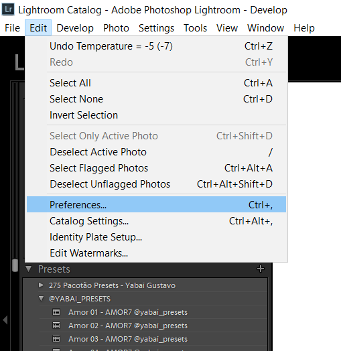Screen dimensions: 341x351
Task: Open the Photo menu
Action: coord(116,28)
